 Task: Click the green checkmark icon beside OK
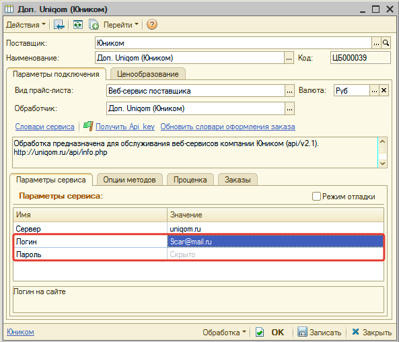coord(260,332)
